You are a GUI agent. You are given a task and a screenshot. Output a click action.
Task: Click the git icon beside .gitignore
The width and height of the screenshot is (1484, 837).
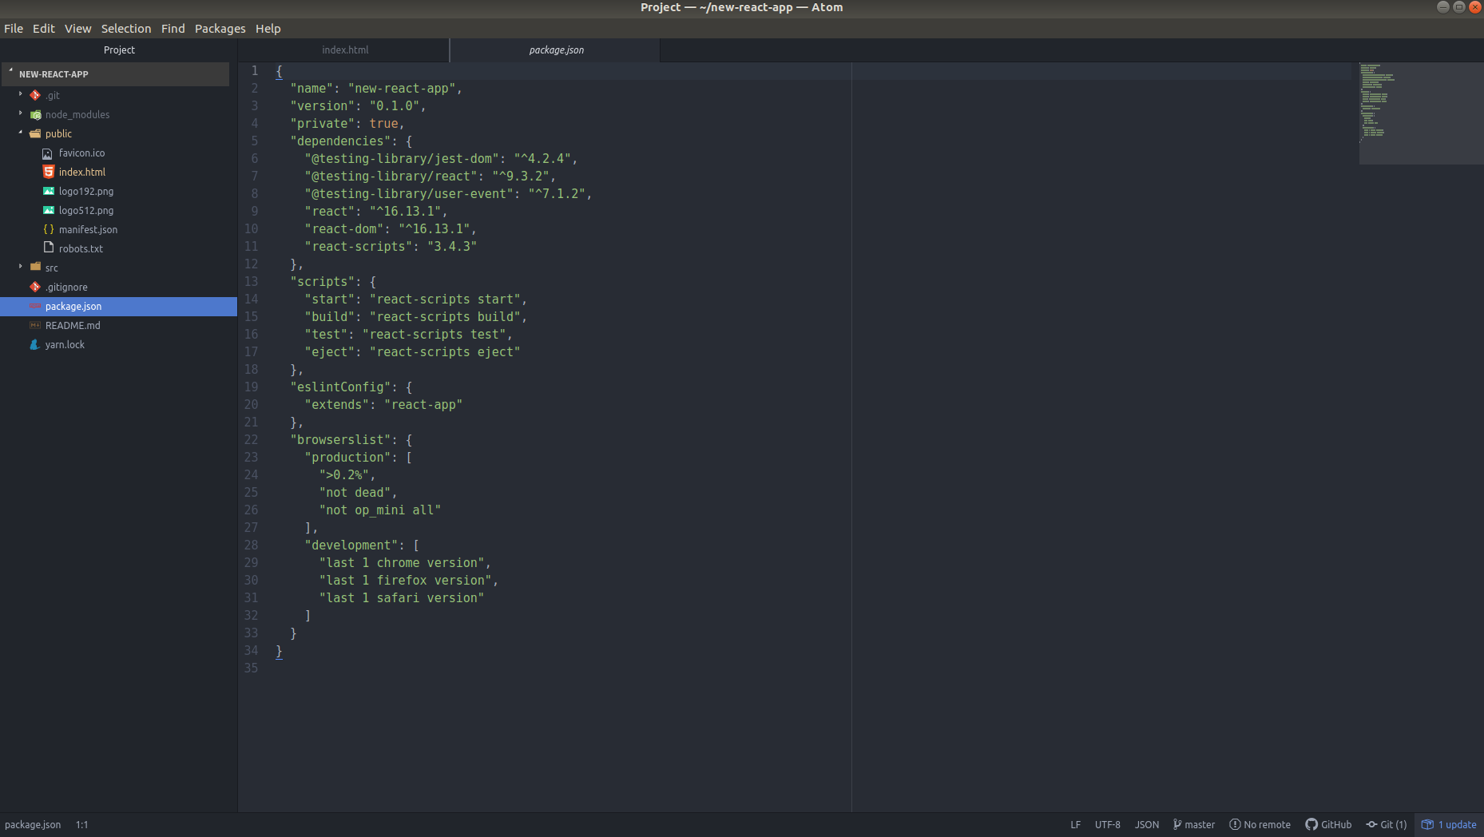[x=35, y=287]
